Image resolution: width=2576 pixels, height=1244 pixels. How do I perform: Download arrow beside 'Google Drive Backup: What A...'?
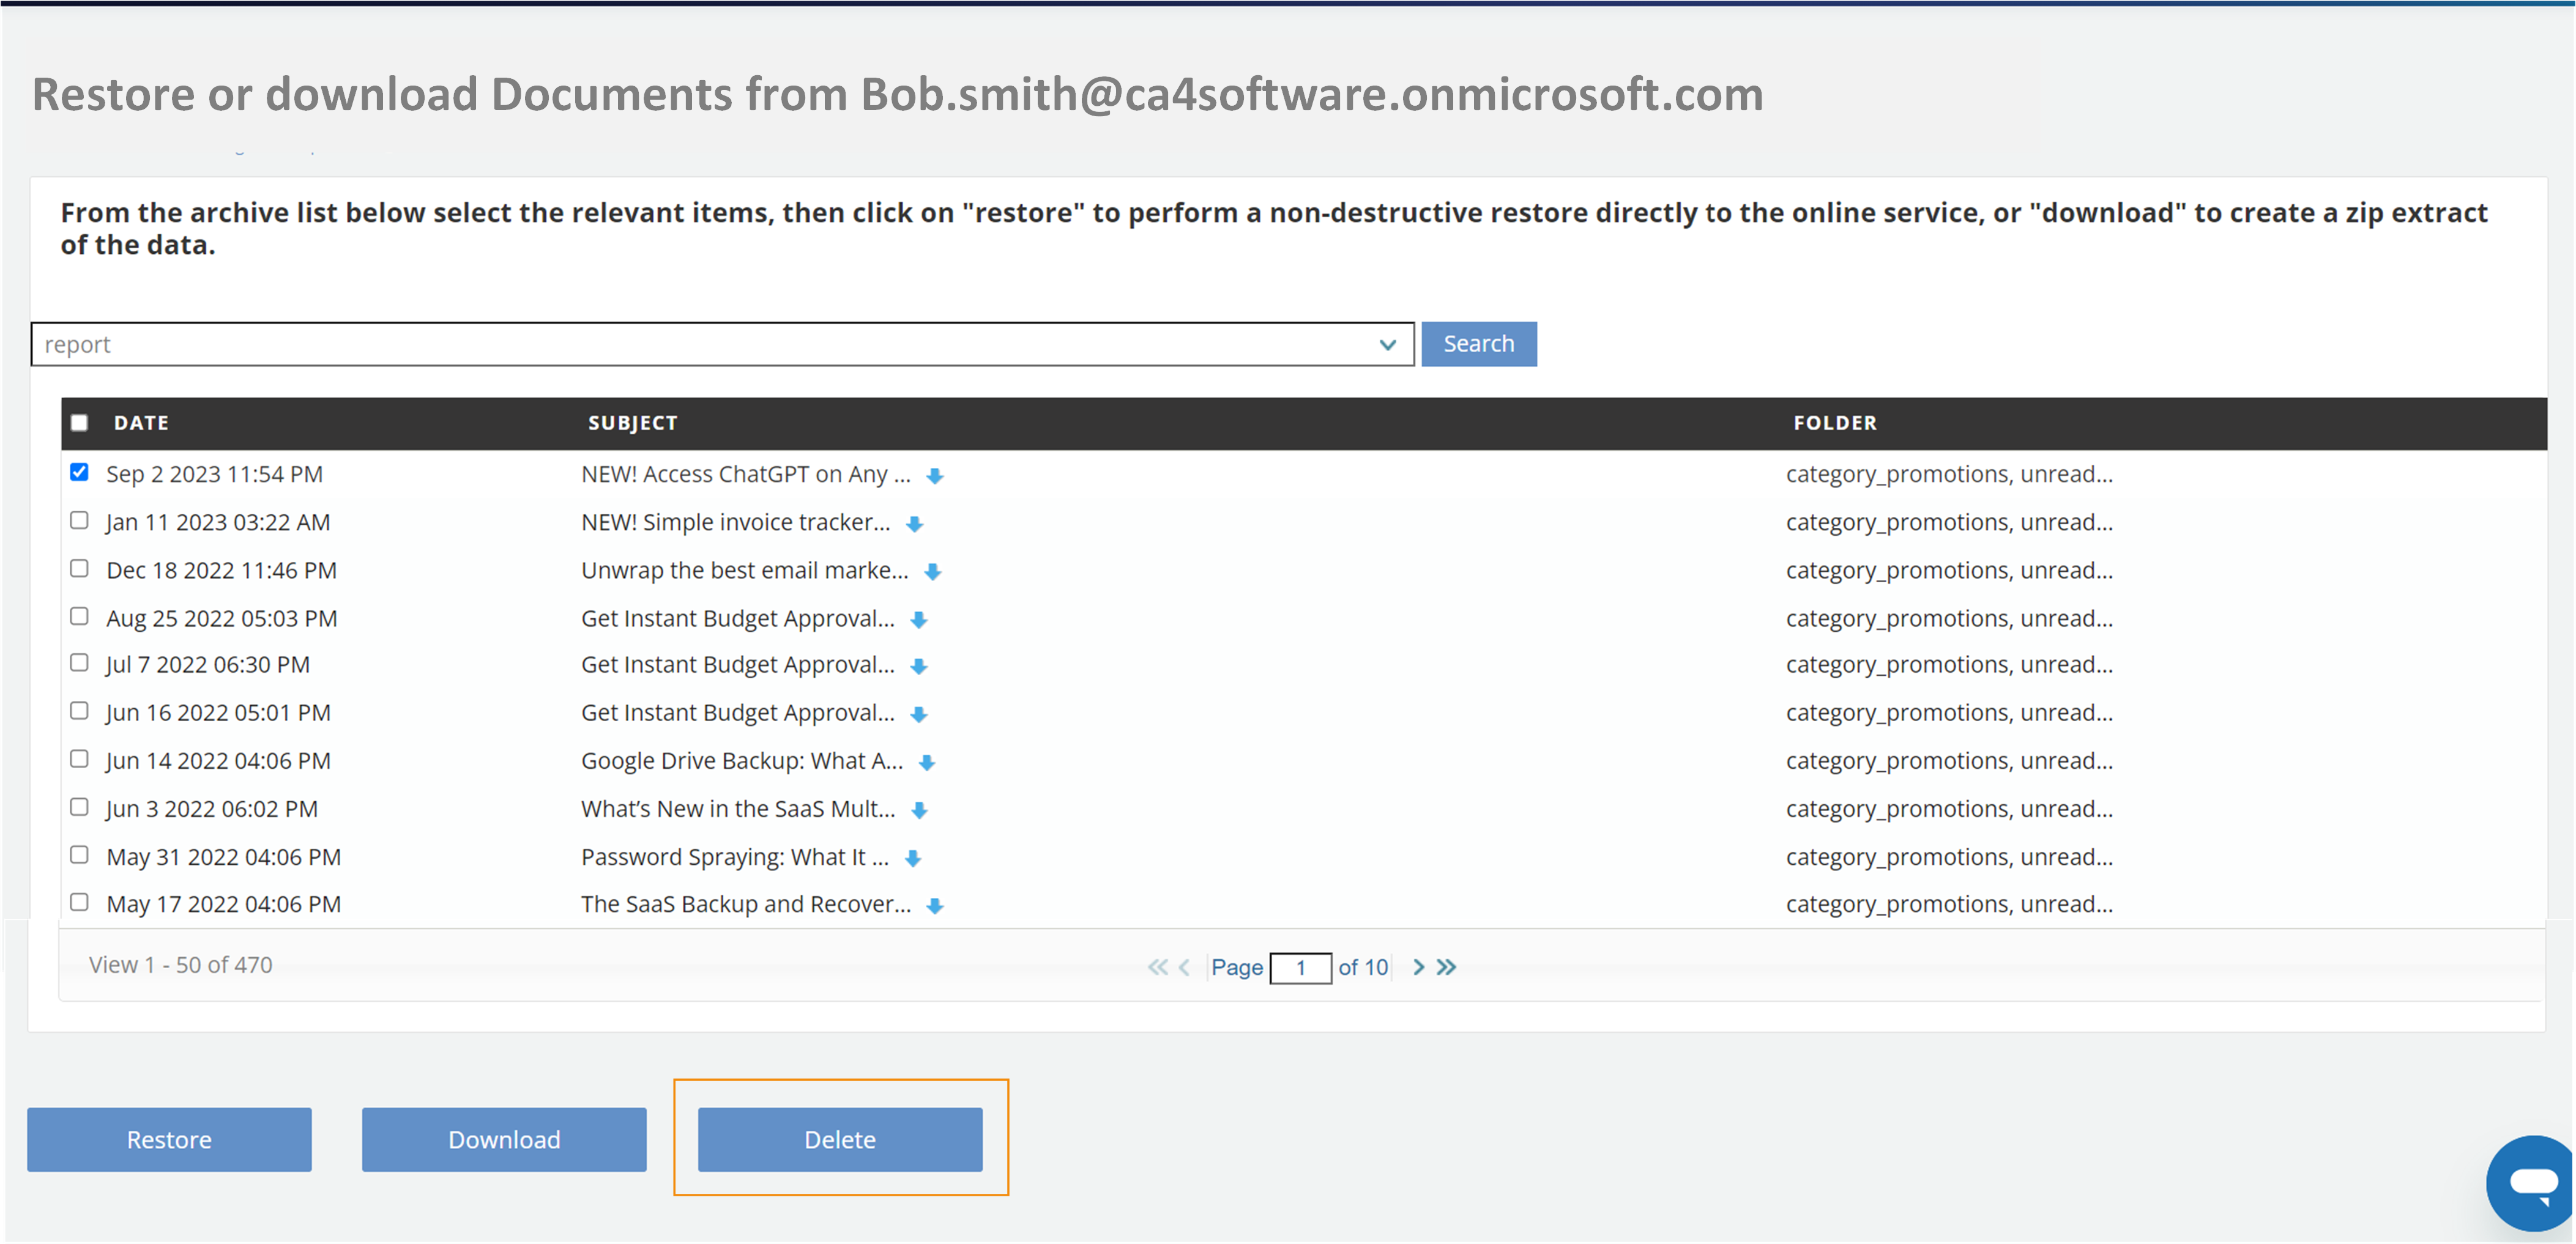927,763
